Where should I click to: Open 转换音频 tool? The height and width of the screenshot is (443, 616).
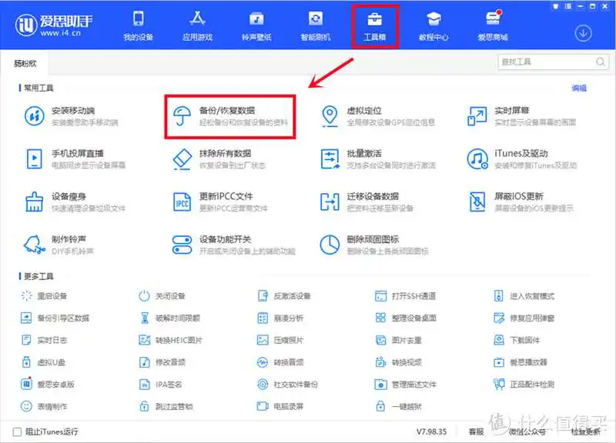pos(280,362)
